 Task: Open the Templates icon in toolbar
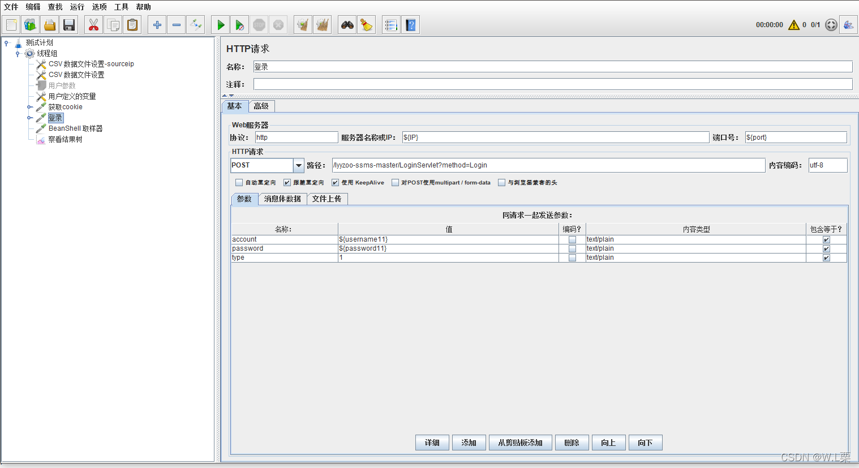[31, 25]
